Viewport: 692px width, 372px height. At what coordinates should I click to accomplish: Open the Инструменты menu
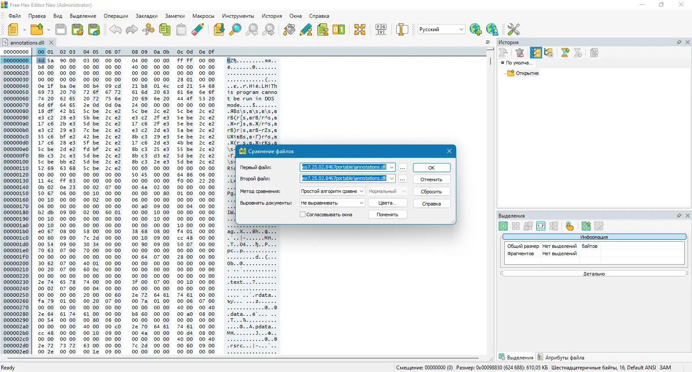(238, 16)
